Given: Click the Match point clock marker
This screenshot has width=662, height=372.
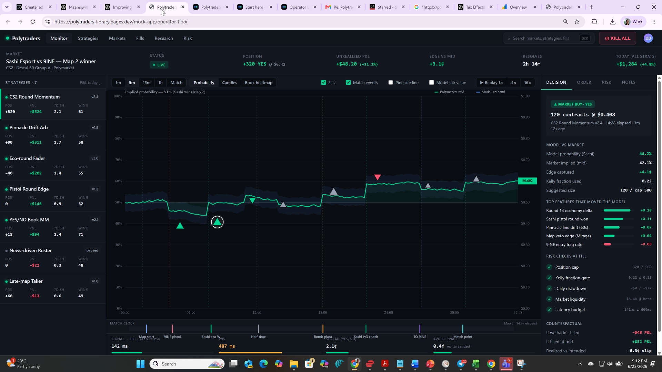Looking at the screenshot, I should tap(463, 329).
